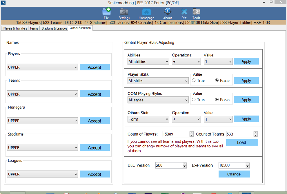Accept the Players name change

(x=95, y=67)
